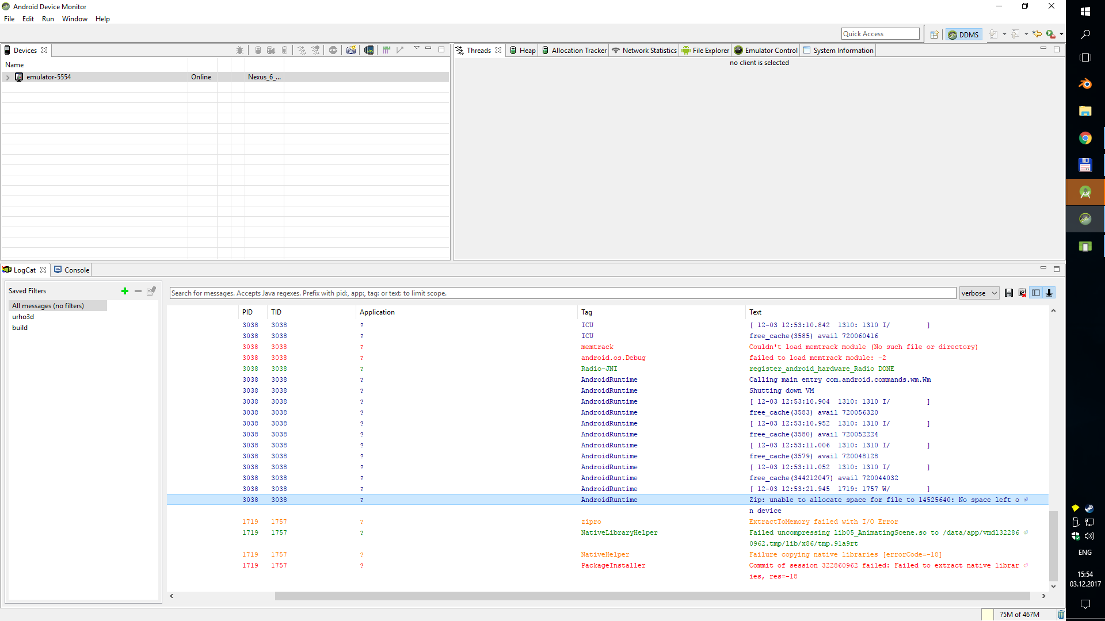Open Chrome from the Windows taskbar
This screenshot has height=621, width=1105.
(x=1085, y=138)
